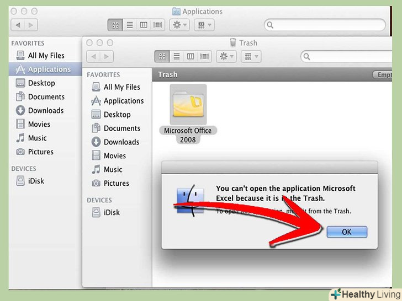Image resolution: width=402 pixels, height=301 pixels.
Task: Click the back arrow in Applications window
Action: pos(18,25)
